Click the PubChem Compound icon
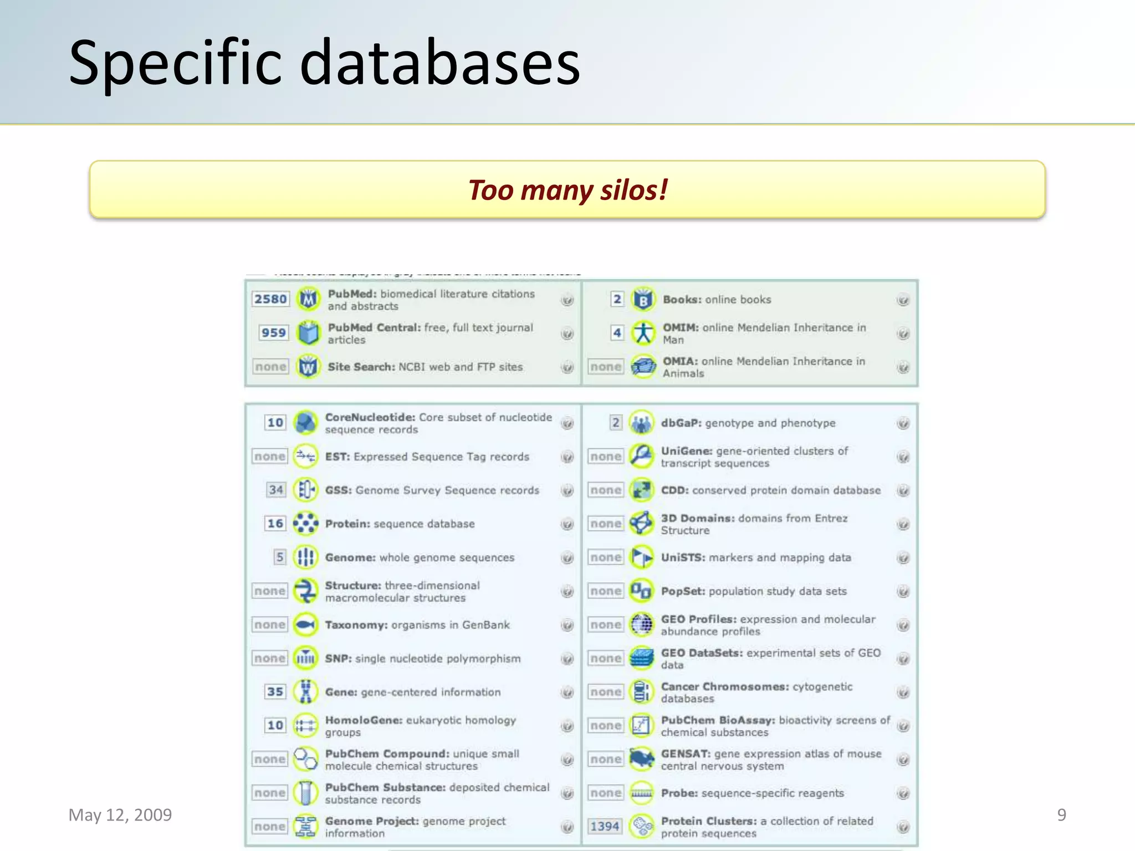 305,759
